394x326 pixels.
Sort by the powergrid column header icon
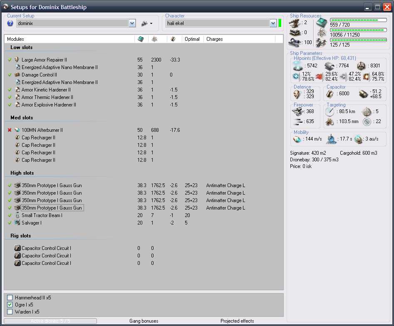coord(154,39)
